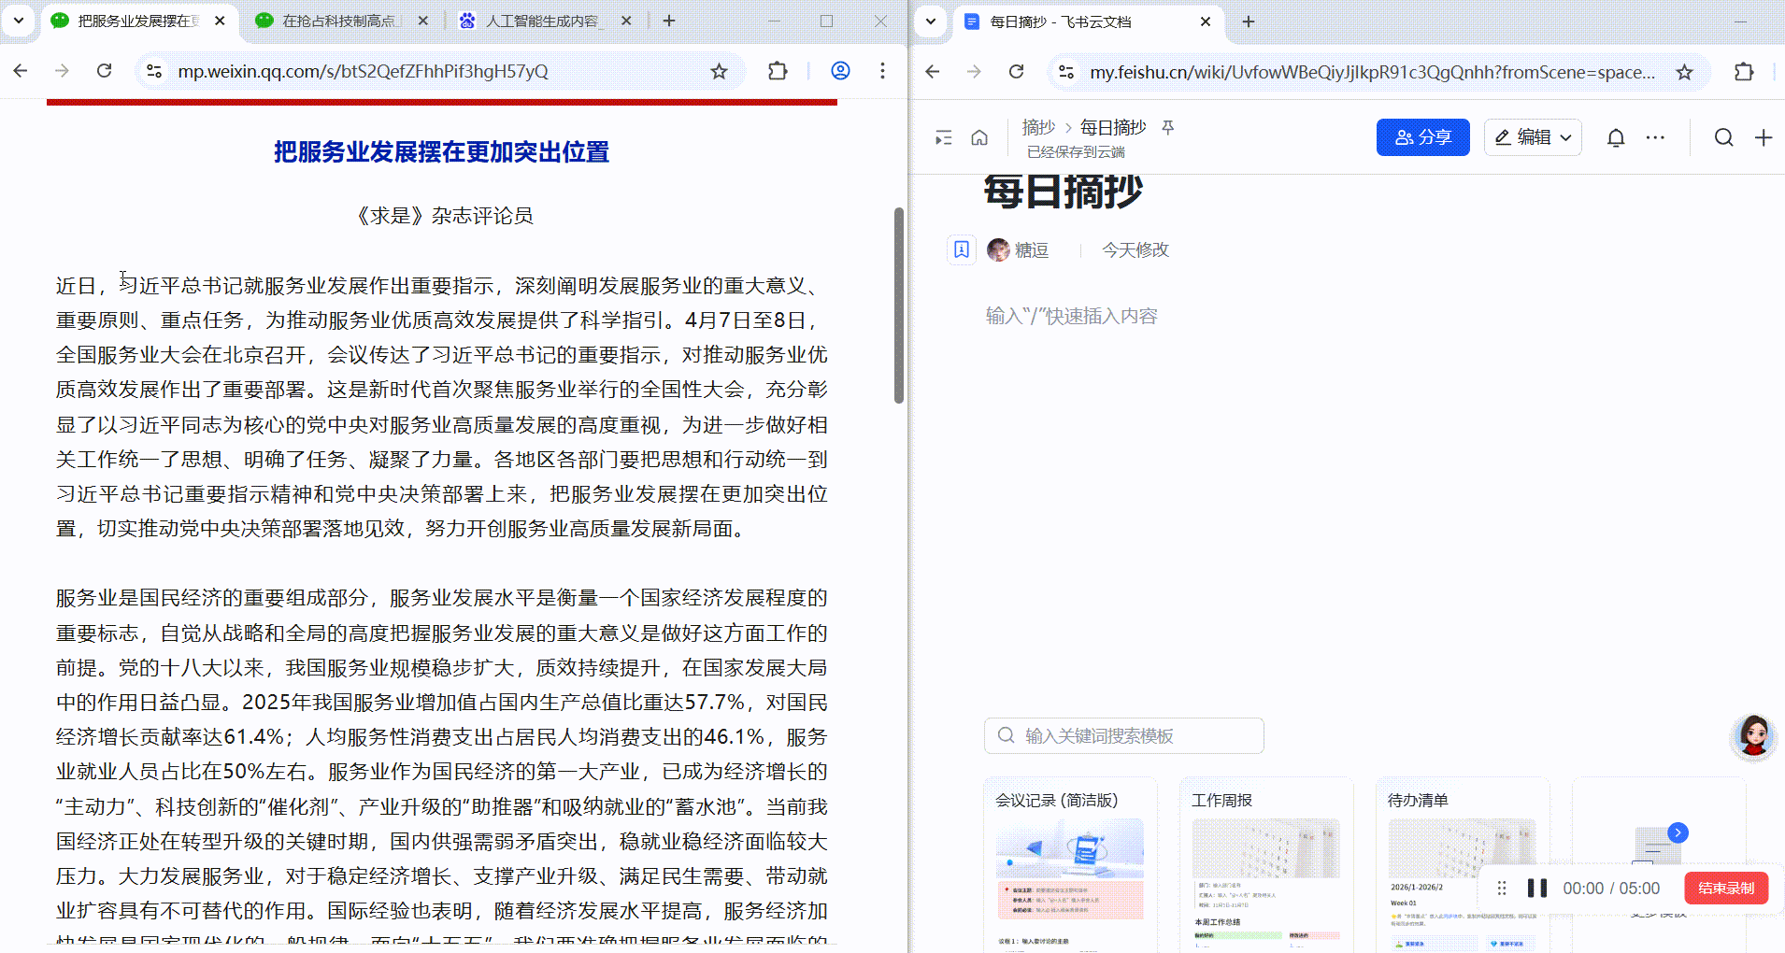Toggle pin on the 每日摘抄 document
Screen dimensions: 1785x953
[x=1167, y=127]
